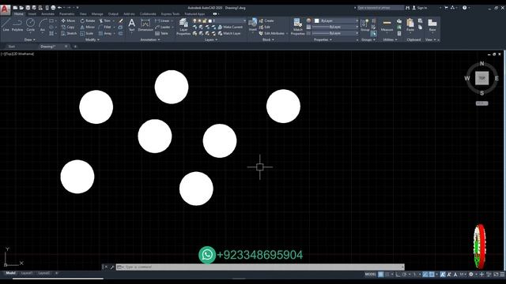
Task: Click the Rotate tool
Action: click(88, 21)
